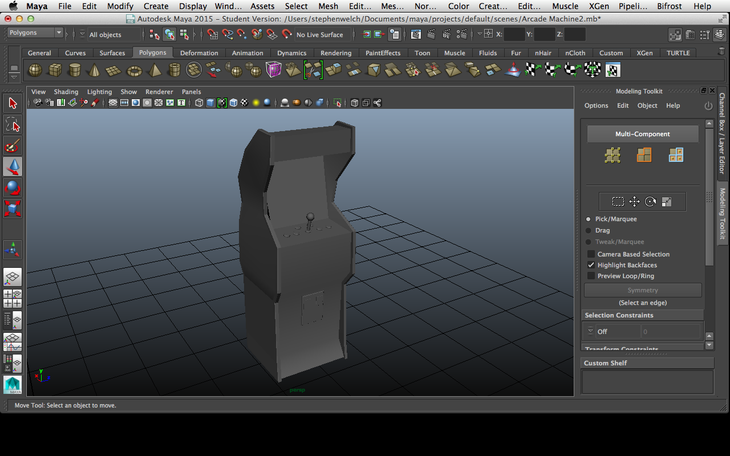This screenshot has height=456, width=730.
Task: Click the X coordinate input field
Action: pyautogui.click(x=514, y=35)
